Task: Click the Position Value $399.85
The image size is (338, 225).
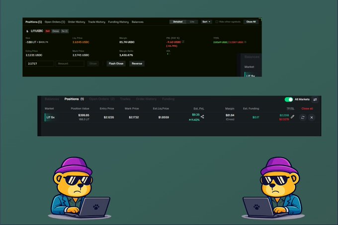Action: (84, 115)
